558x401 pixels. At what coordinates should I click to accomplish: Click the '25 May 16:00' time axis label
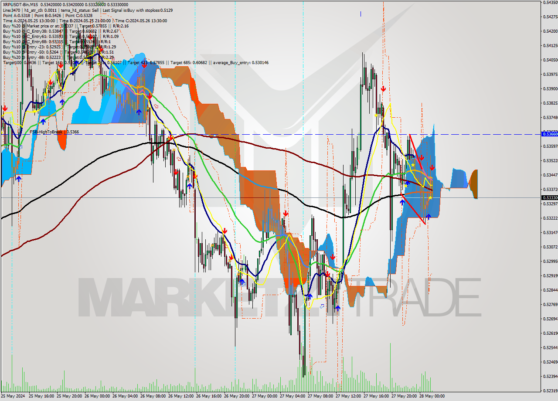42,396
